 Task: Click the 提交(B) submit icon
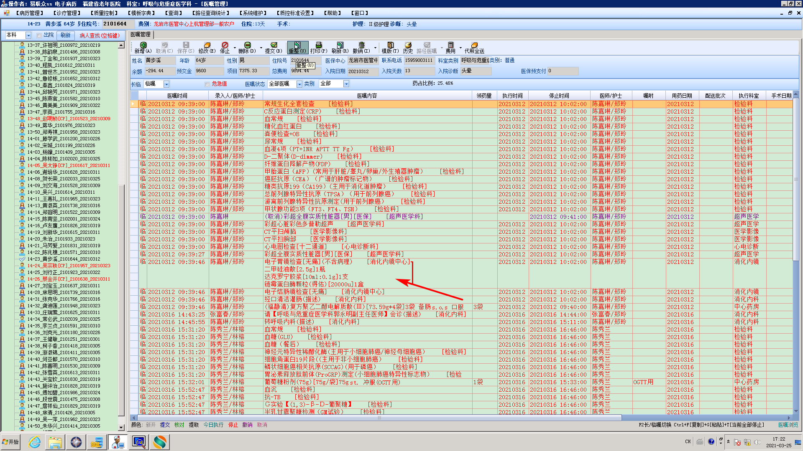274,45
